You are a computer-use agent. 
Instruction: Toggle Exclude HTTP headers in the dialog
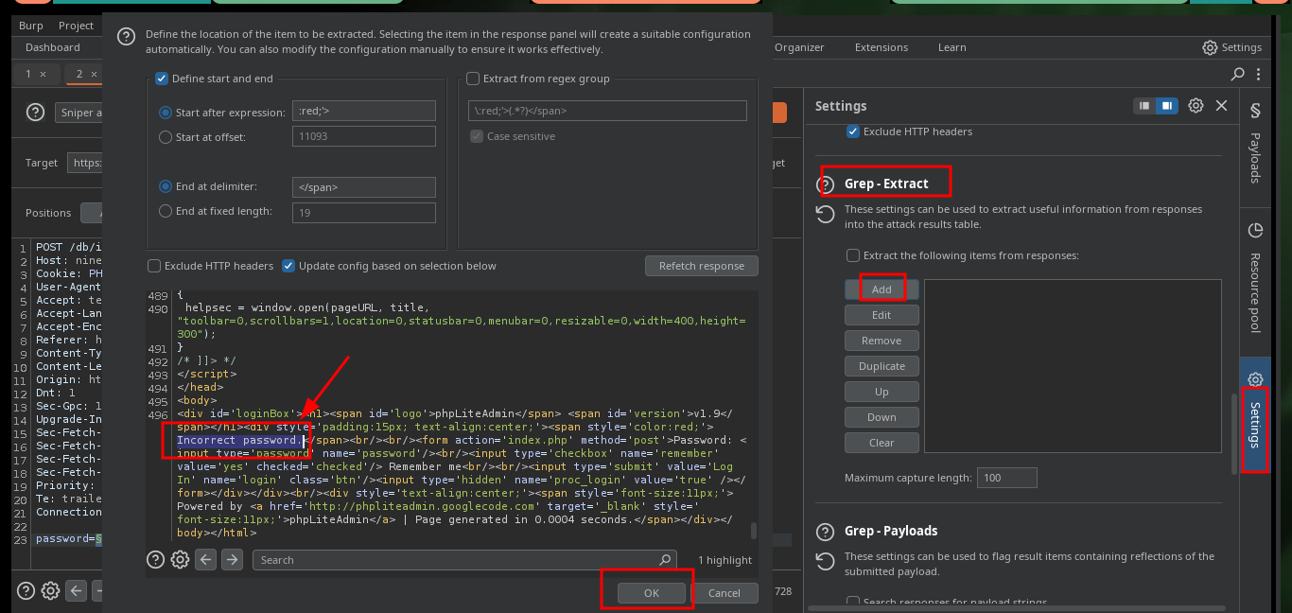pos(154,266)
